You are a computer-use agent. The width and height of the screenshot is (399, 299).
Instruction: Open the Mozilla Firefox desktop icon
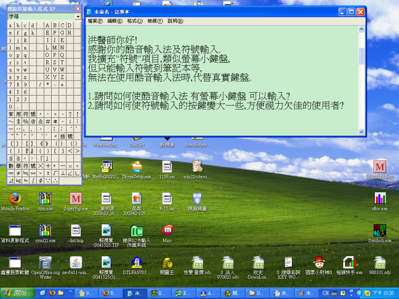tap(14, 198)
